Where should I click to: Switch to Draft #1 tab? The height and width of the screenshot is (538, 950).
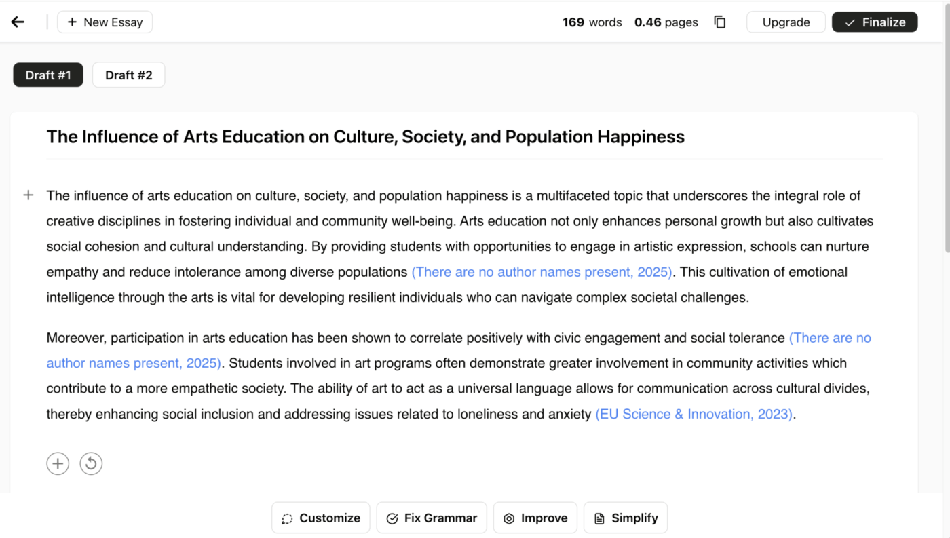pyautogui.click(x=48, y=75)
